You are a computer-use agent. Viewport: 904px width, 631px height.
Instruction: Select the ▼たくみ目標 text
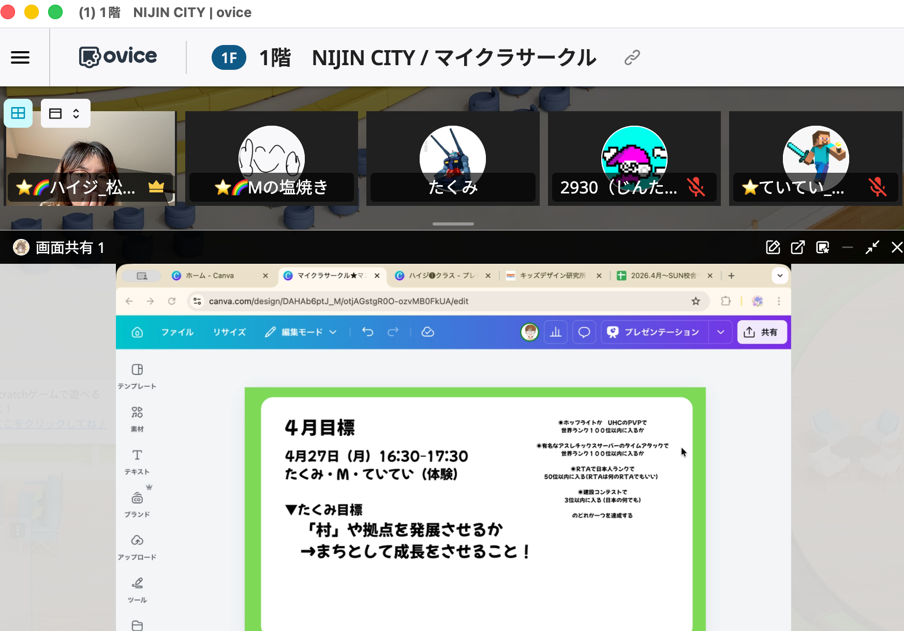(x=324, y=509)
